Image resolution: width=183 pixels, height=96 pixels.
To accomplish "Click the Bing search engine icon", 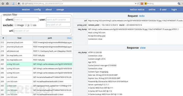I will [x=146, y=4].
